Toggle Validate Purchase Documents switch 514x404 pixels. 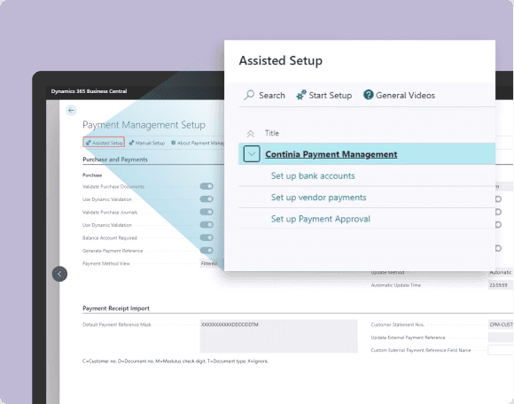pyautogui.click(x=206, y=186)
